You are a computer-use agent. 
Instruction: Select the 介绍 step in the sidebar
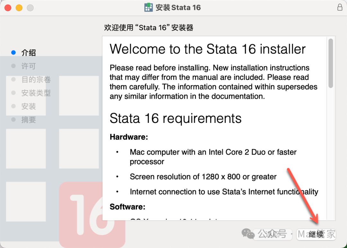[x=29, y=53]
